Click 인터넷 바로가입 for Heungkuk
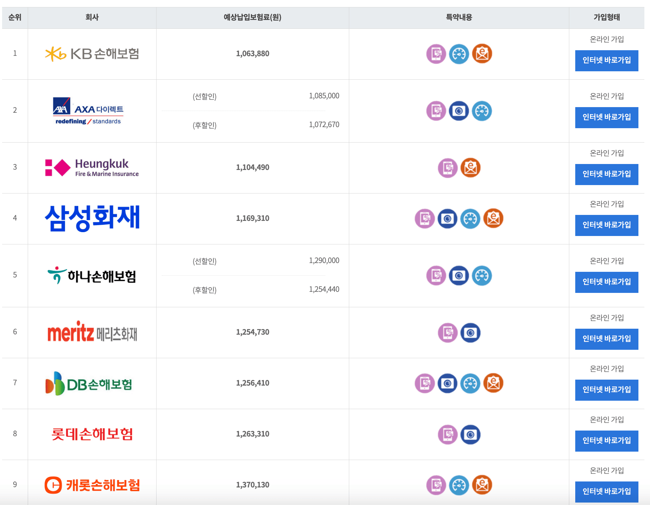This screenshot has width=650, height=505. click(606, 175)
